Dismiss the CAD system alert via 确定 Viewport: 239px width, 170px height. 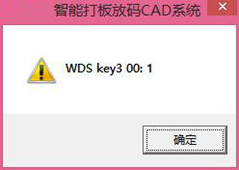coord(185,140)
